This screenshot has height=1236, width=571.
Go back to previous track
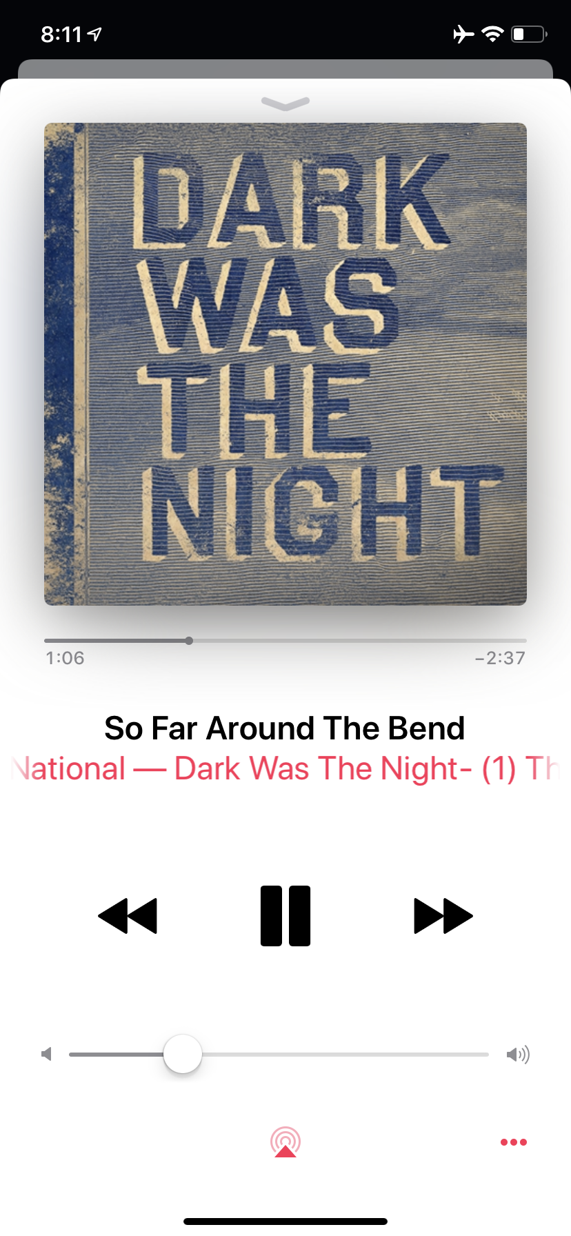(x=128, y=916)
